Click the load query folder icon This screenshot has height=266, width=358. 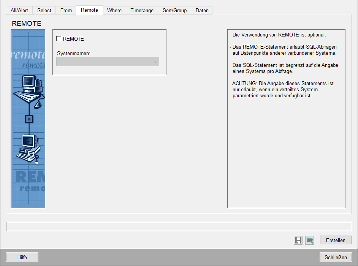click(309, 240)
